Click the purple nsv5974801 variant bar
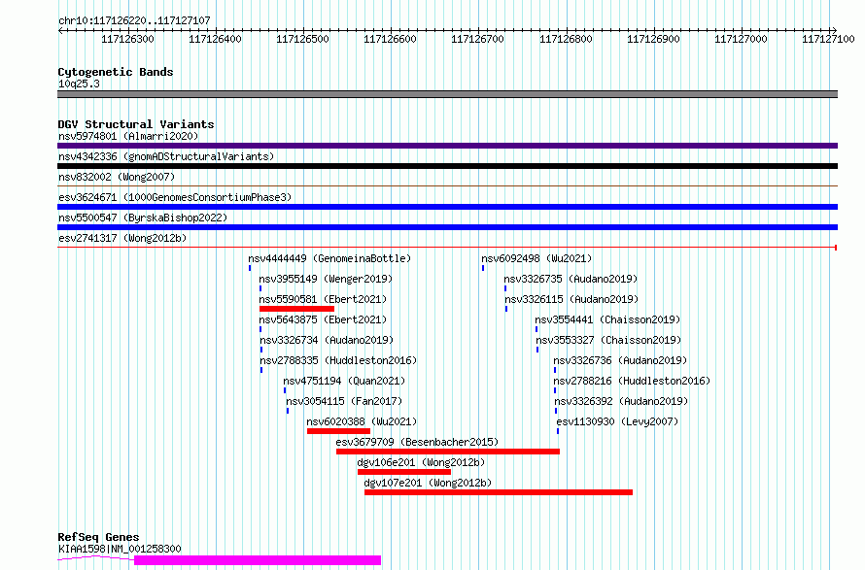This screenshot has width=865, height=570. (x=447, y=146)
